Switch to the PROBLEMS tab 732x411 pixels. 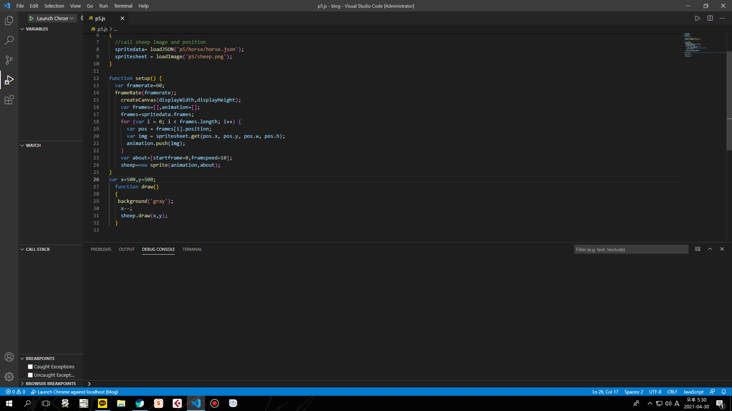(x=101, y=249)
